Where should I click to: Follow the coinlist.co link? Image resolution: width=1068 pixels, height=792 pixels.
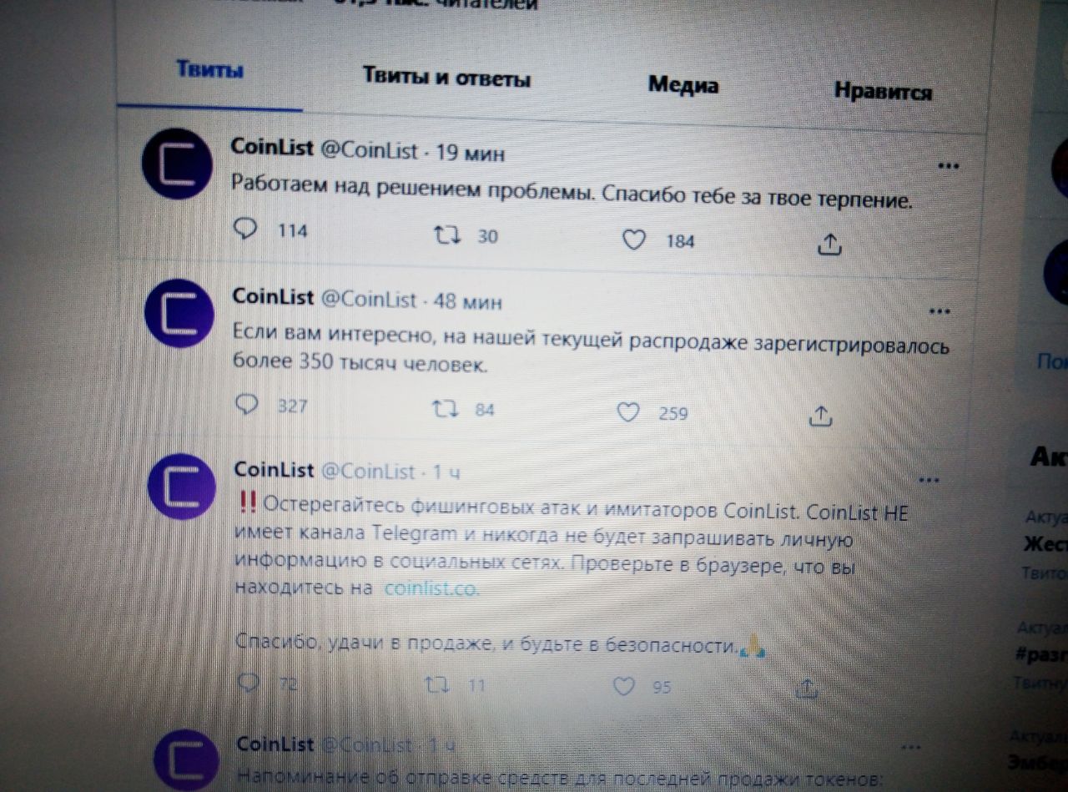(x=432, y=588)
